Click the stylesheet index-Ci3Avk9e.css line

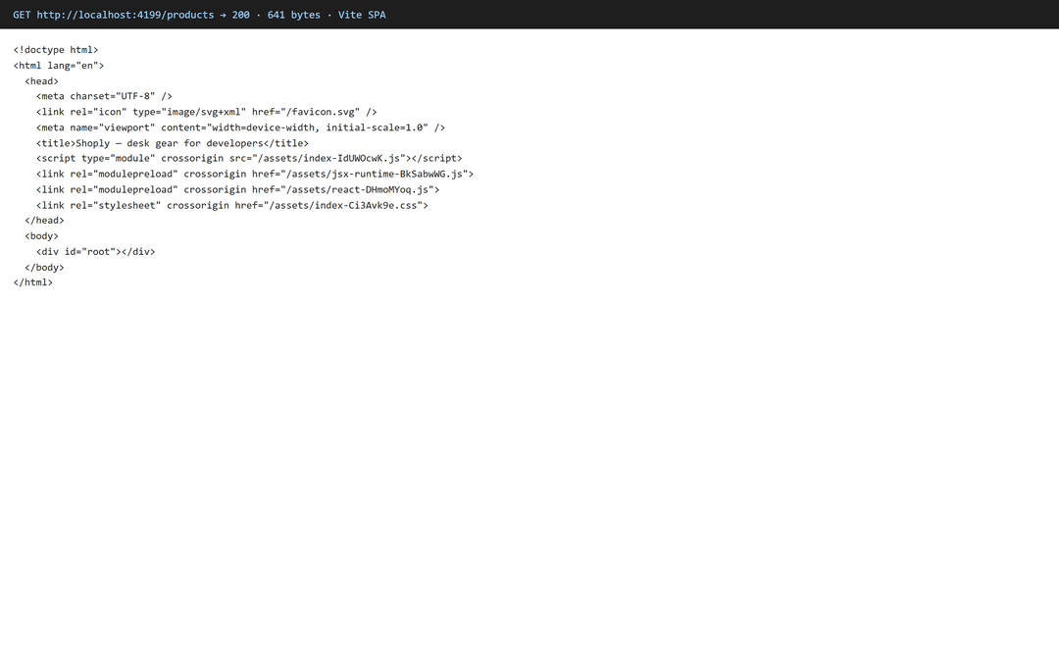click(232, 205)
